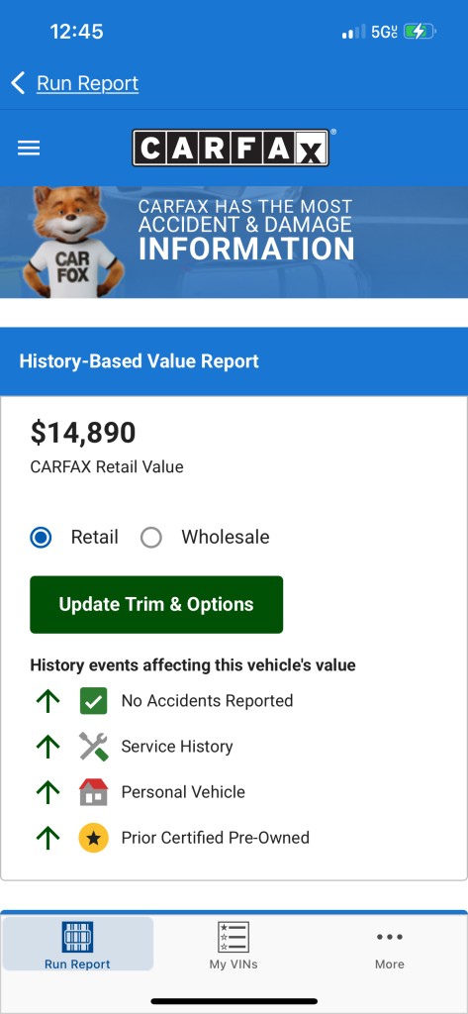468x1014 pixels.
Task: Select the Wholesale radio button
Action: click(x=151, y=537)
